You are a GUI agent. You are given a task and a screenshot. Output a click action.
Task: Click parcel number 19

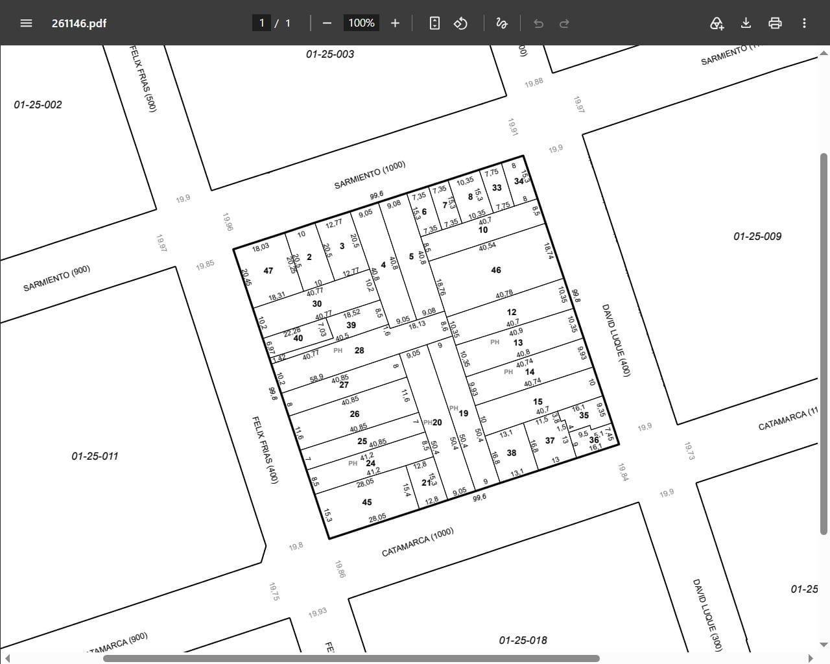pyautogui.click(x=463, y=413)
